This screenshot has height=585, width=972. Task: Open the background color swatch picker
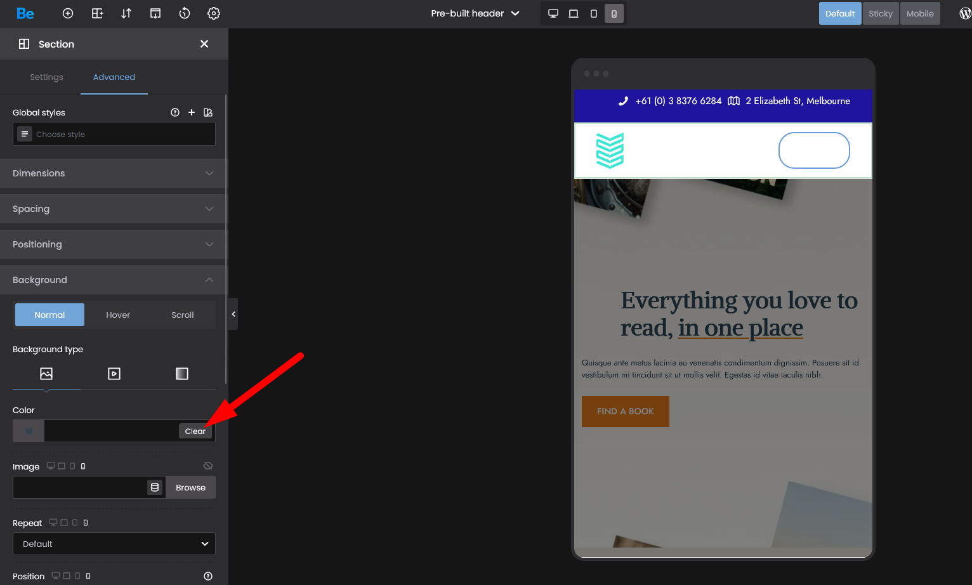tap(29, 431)
